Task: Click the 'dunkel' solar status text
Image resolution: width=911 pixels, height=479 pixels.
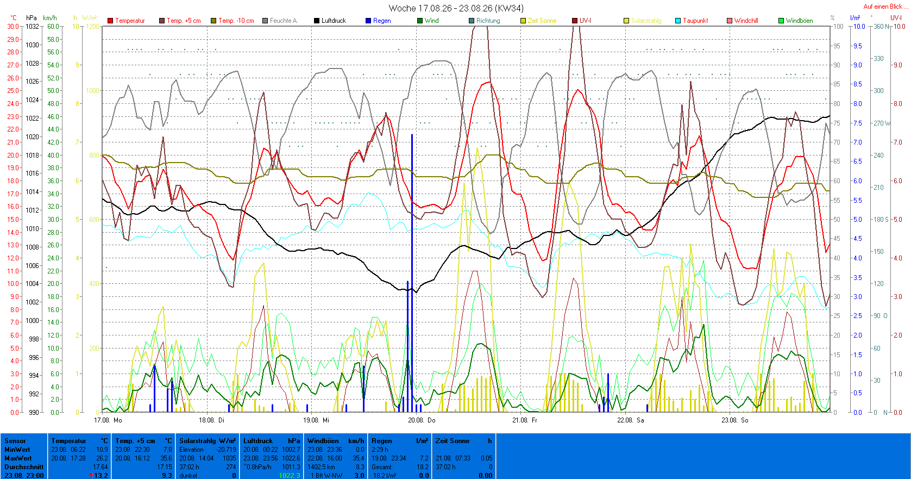Action: pyautogui.click(x=189, y=476)
